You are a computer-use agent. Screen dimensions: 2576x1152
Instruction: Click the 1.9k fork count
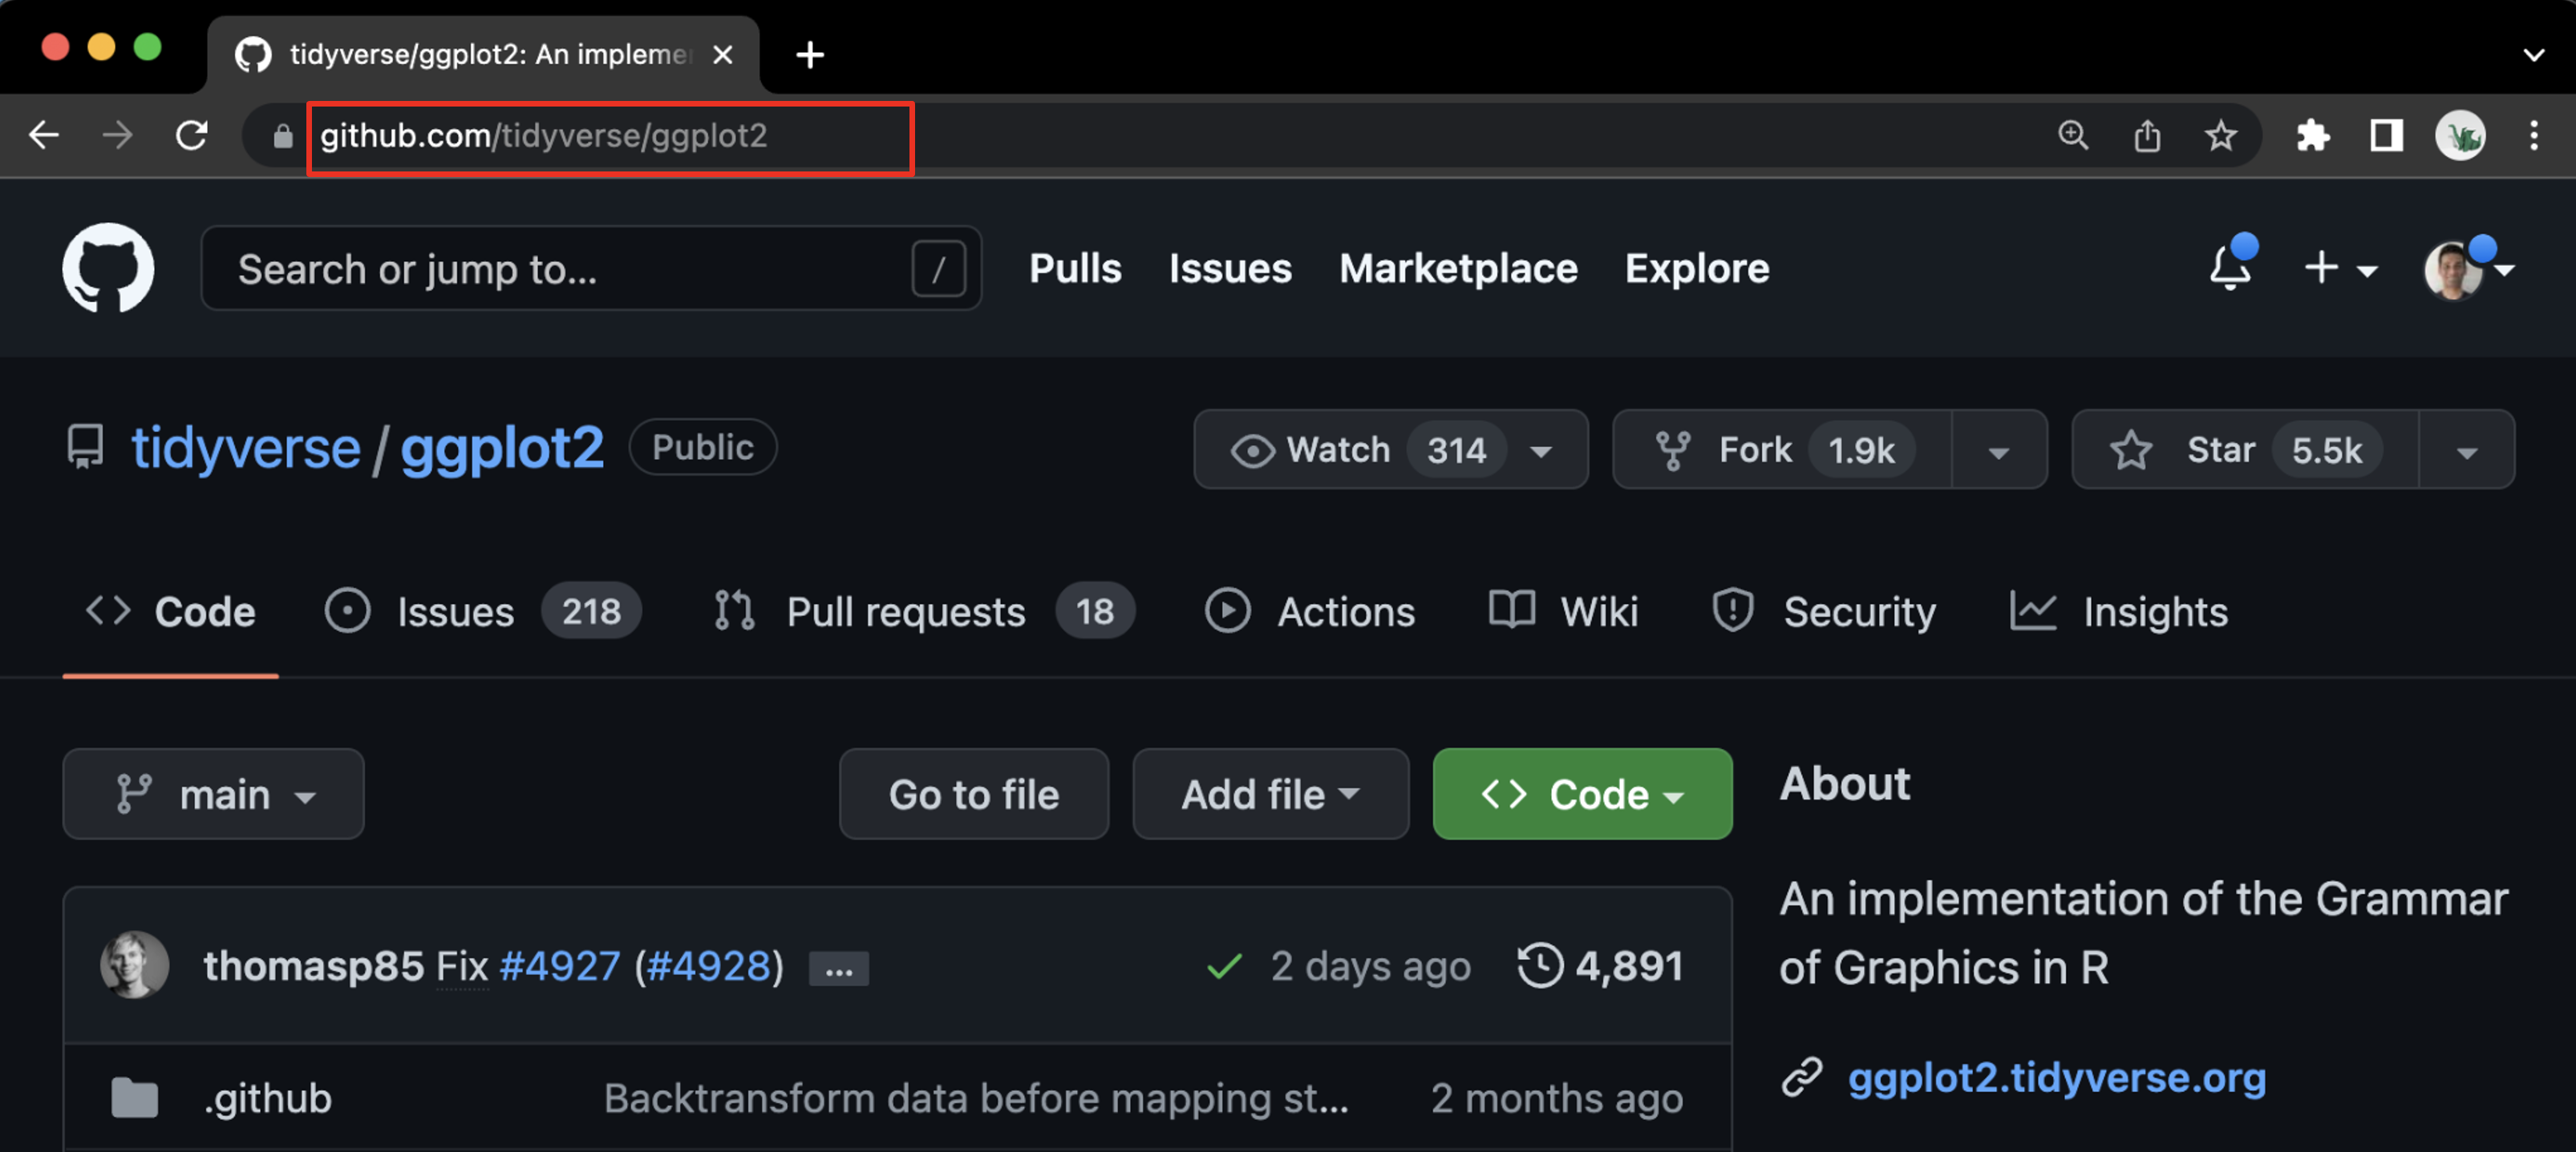1861,449
